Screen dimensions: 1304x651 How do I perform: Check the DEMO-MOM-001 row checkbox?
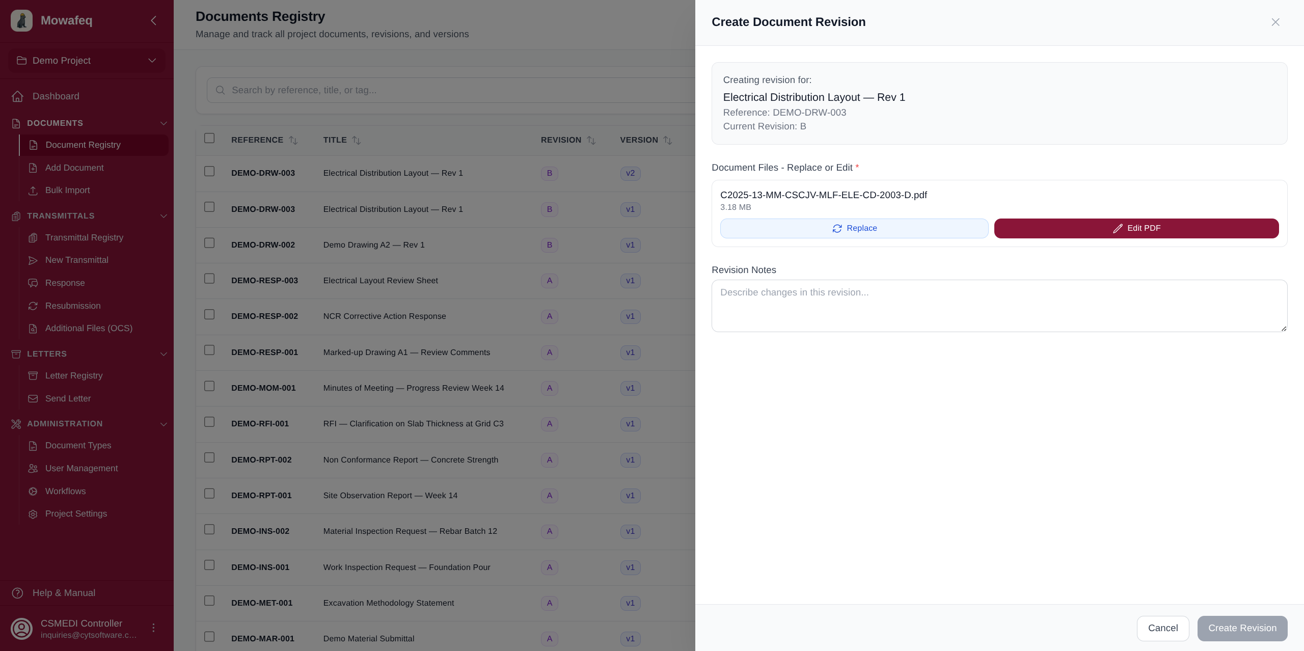click(x=209, y=386)
